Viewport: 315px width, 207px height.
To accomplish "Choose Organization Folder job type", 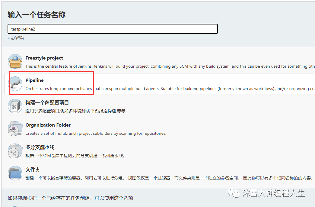I will [x=48, y=125].
